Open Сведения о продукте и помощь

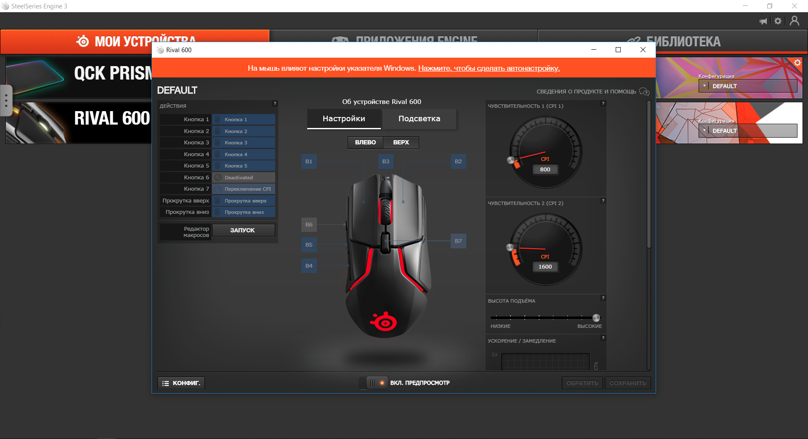point(586,91)
